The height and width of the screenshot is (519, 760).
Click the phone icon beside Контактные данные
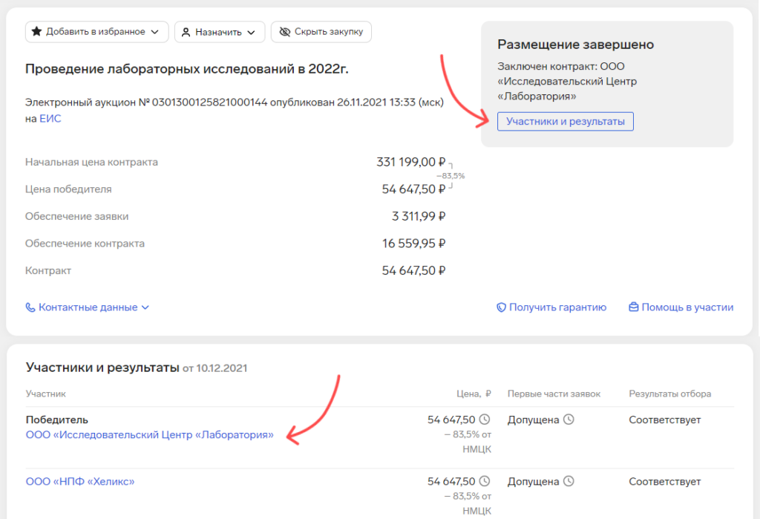30,307
